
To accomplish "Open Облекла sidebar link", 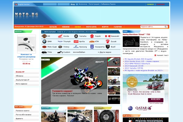I will point(20,76).
